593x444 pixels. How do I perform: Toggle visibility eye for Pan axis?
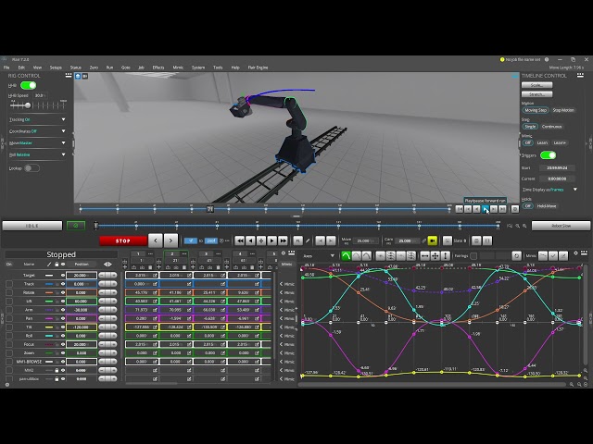pyautogui.click(x=63, y=318)
